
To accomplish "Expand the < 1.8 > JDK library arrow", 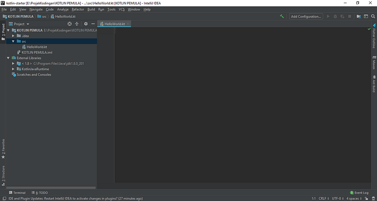I will point(13,64).
